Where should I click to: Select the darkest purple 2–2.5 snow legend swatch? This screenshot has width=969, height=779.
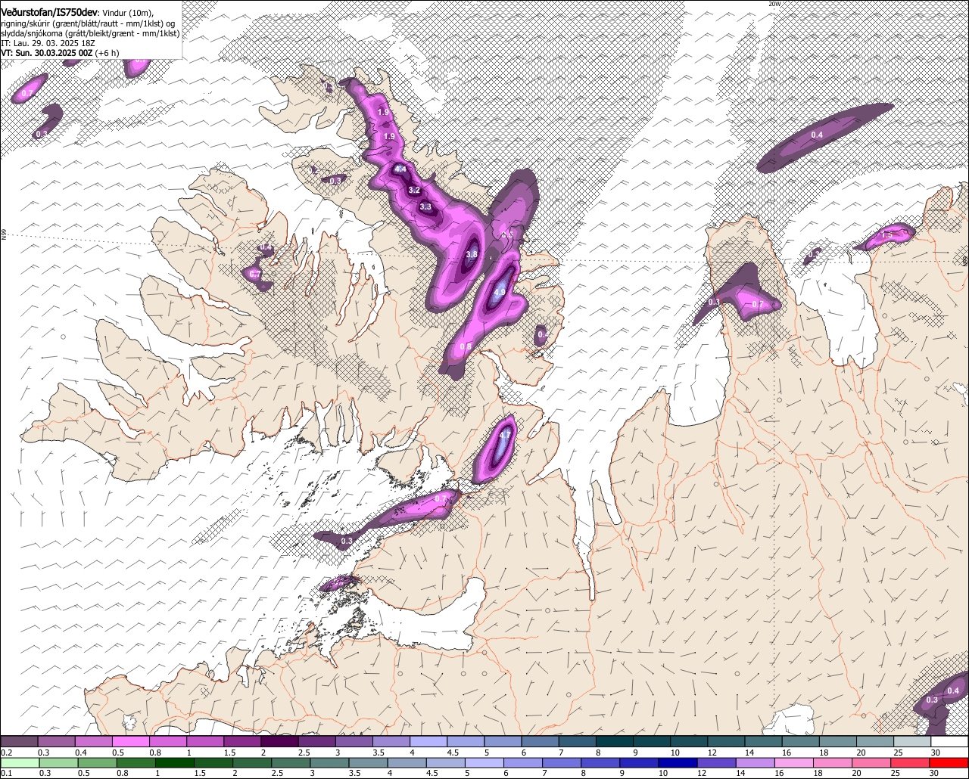pos(279,742)
